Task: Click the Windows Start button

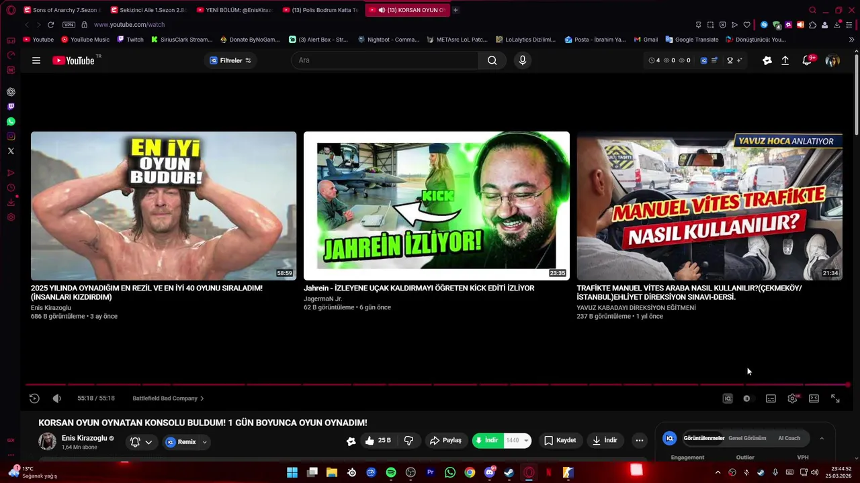Action: [x=292, y=472]
